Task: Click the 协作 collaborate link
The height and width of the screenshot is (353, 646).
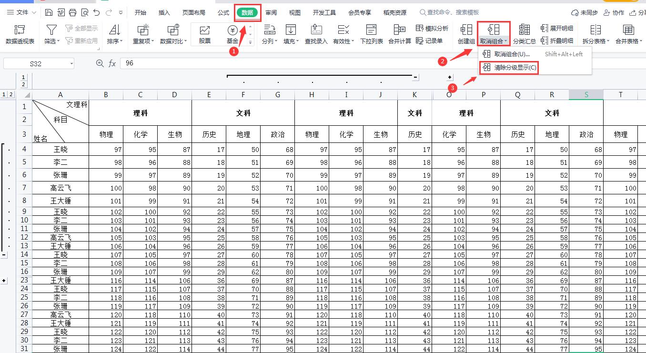Action: 614,13
